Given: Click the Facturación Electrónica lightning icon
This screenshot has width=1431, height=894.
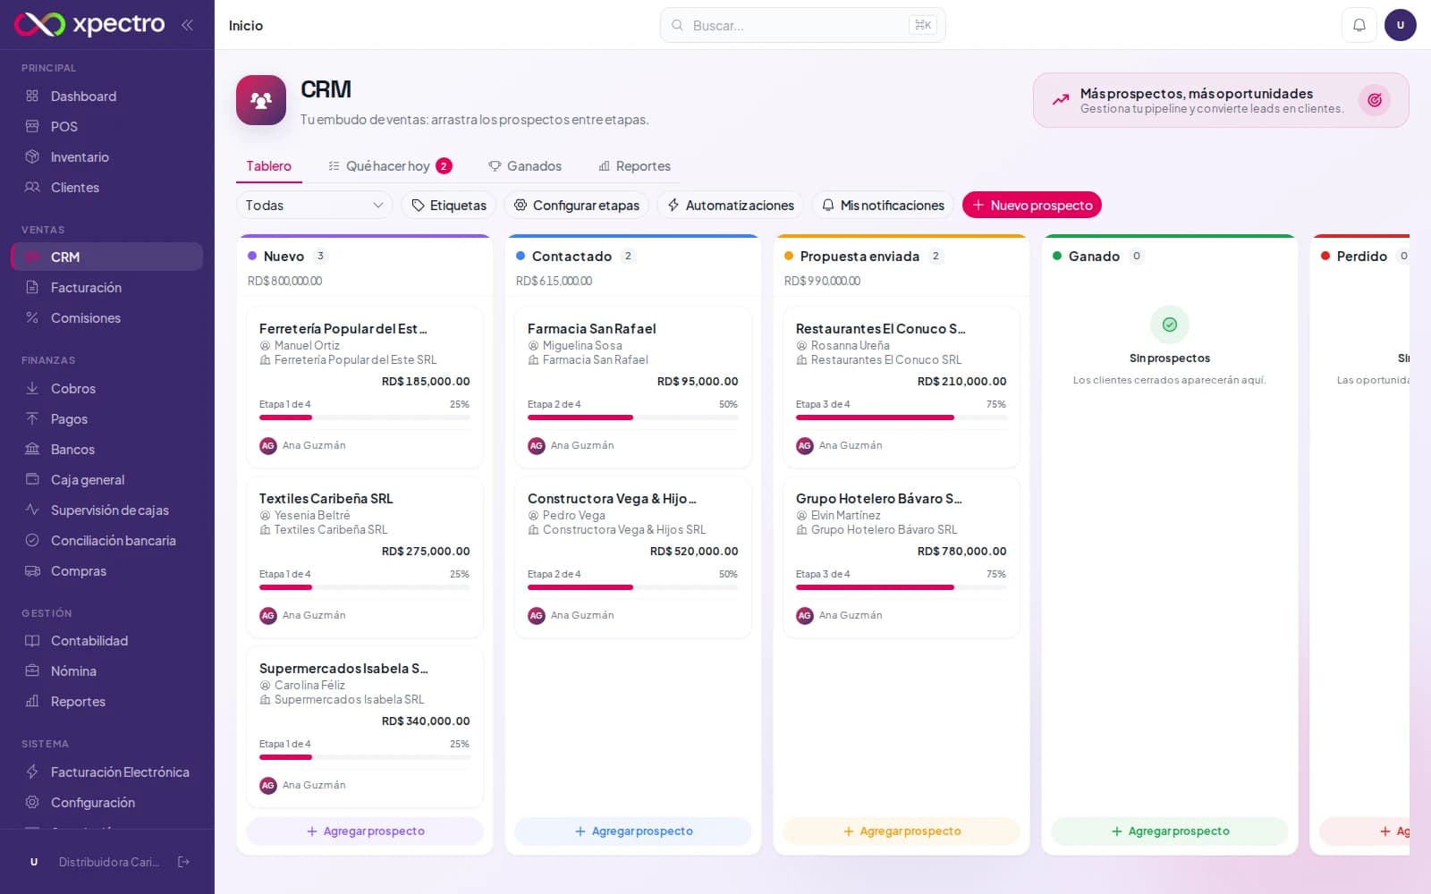Looking at the screenshot, I should click(32, 772).
